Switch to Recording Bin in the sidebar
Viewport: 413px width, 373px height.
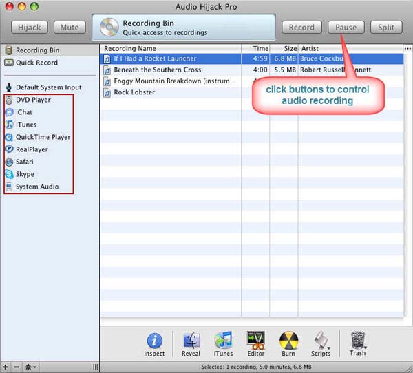coord(37,50)
